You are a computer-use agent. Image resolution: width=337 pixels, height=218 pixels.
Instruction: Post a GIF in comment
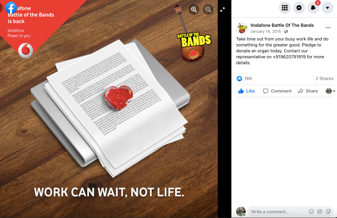320,211
